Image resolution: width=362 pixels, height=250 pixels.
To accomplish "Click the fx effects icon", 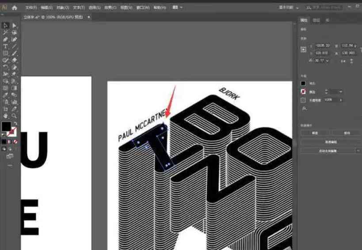I will [304, 108].
